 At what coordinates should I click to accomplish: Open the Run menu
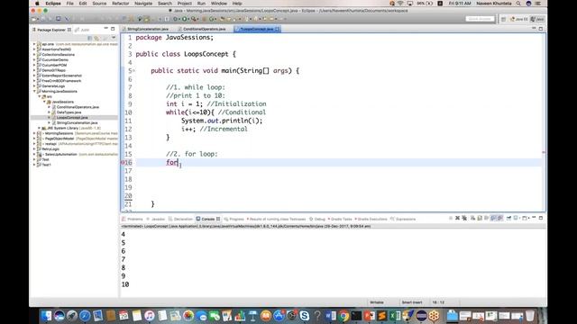tap(201, 4)
